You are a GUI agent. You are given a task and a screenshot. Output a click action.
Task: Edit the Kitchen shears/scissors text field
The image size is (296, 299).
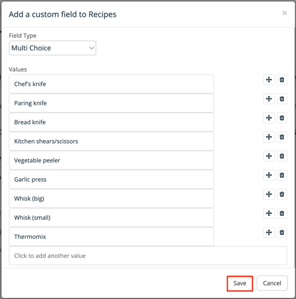pyautogui.click(x=111, y=141)
